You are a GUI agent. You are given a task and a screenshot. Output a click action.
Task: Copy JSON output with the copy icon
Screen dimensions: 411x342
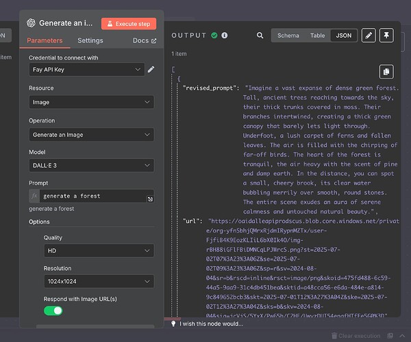[x=386, y=71]
